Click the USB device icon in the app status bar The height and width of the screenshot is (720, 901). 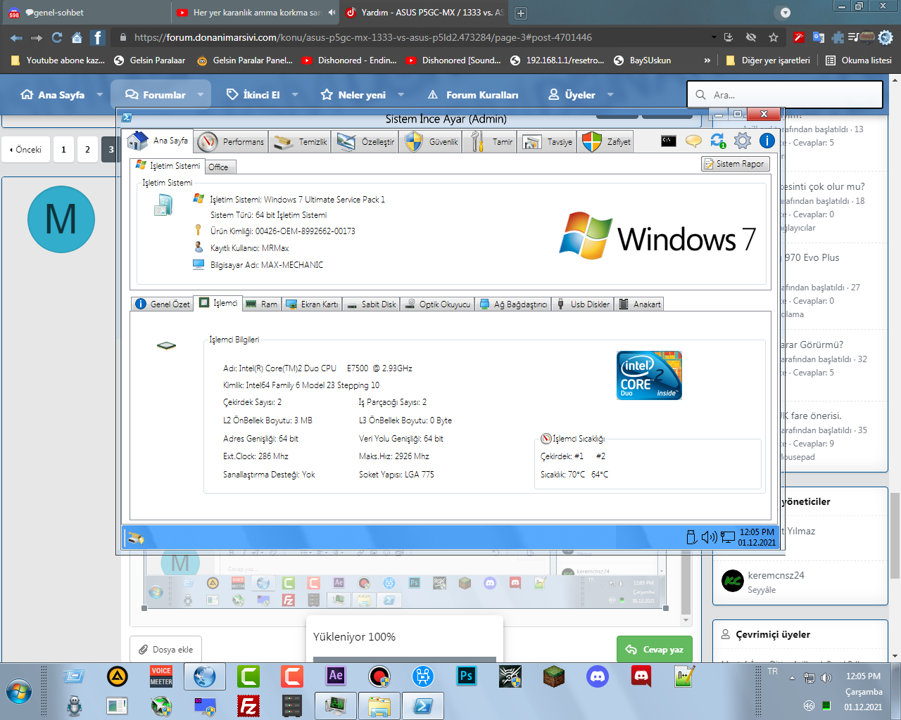691,537
